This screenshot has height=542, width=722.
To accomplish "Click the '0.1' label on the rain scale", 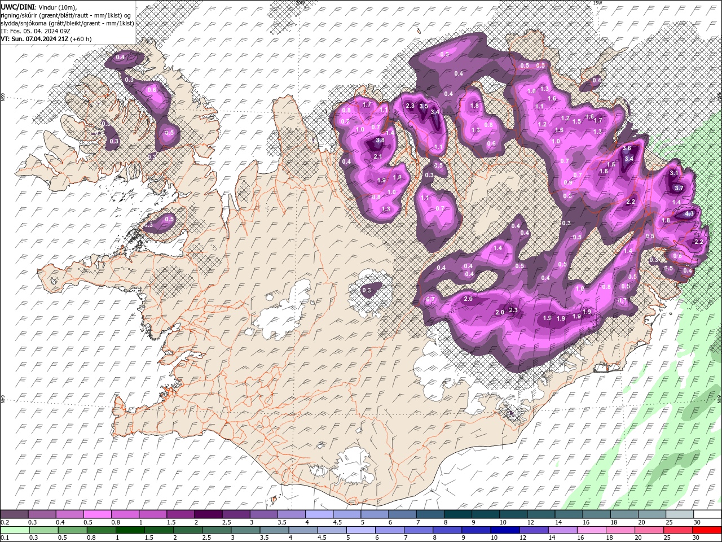I will coord(5,538).
